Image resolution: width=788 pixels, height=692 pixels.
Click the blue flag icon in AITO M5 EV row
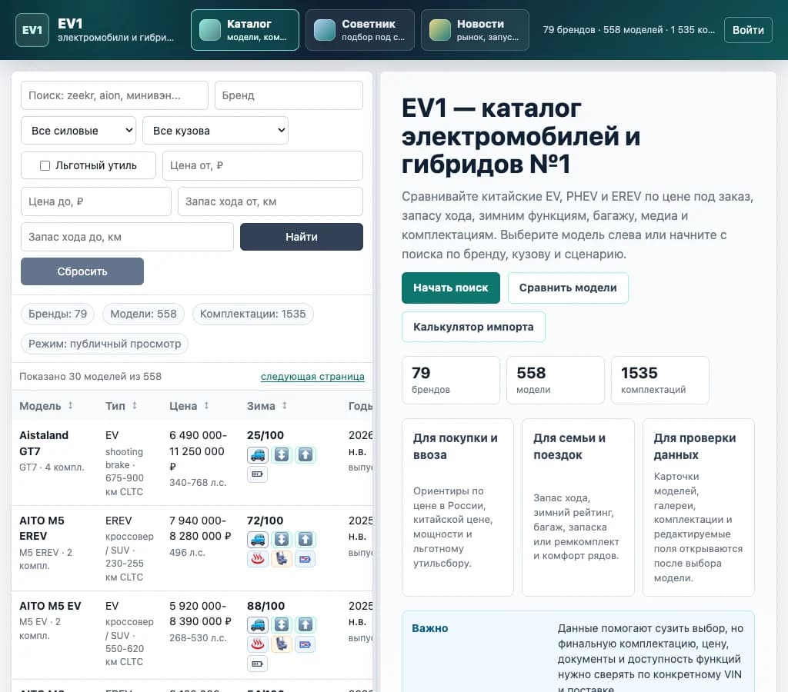point(306,644)
